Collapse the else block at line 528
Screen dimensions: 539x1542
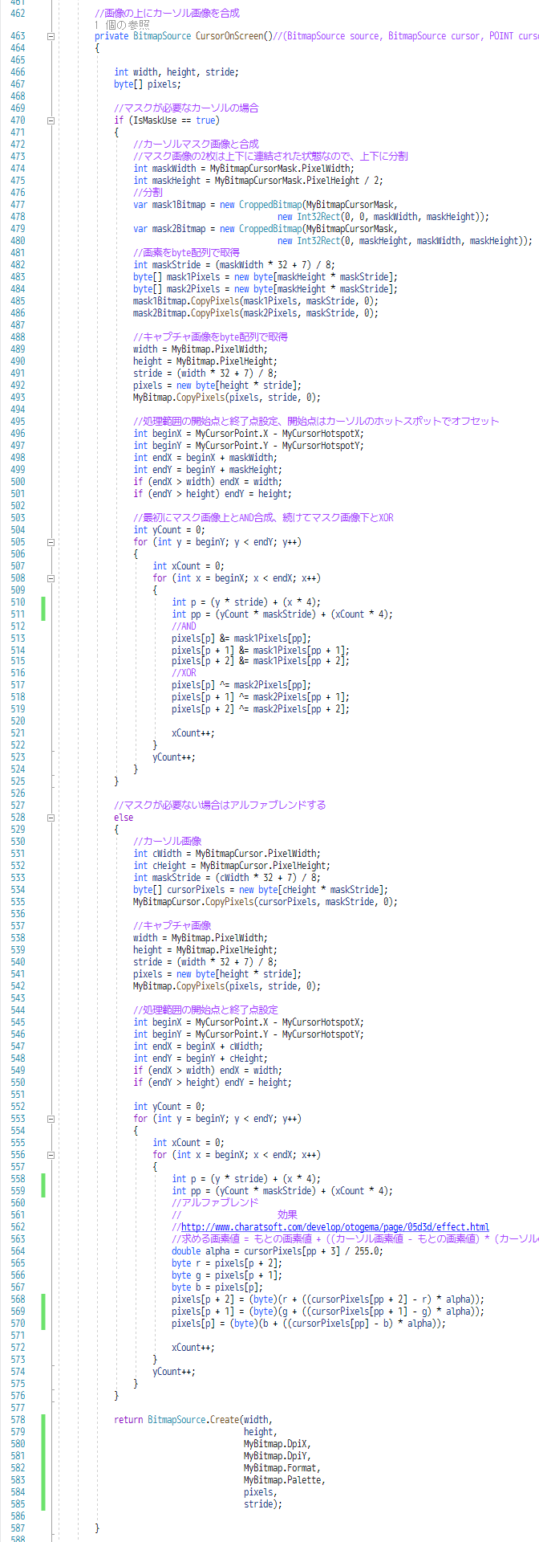click(x=51, y=818)
